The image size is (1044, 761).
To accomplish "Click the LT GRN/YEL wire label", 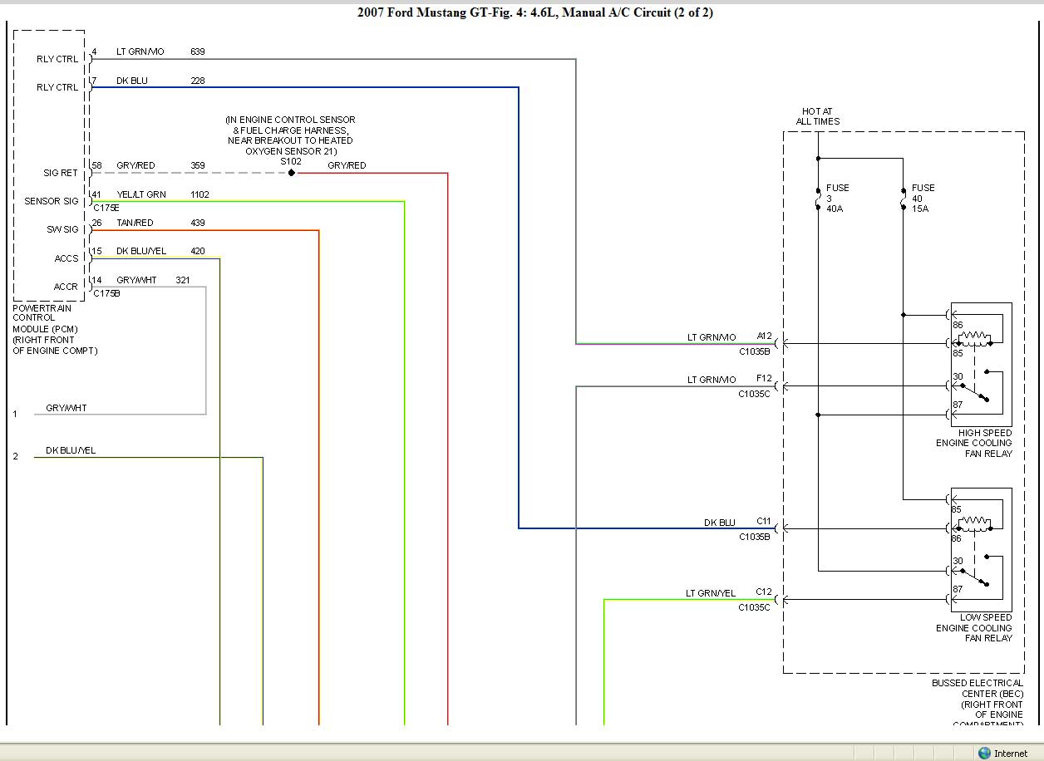I will (711, 593).
